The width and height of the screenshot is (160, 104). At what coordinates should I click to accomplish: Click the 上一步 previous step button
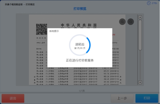click(x=122, y=98)
